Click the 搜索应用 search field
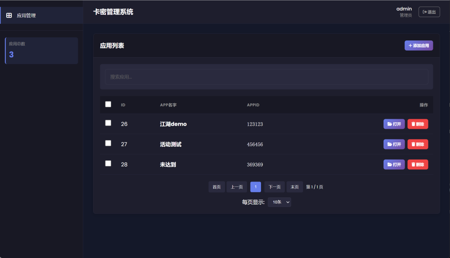The height and width of the screenshot is (258, 450). [x=266, y=77]
